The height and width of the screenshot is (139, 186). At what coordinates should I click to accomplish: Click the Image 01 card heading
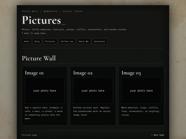(34, 73)
